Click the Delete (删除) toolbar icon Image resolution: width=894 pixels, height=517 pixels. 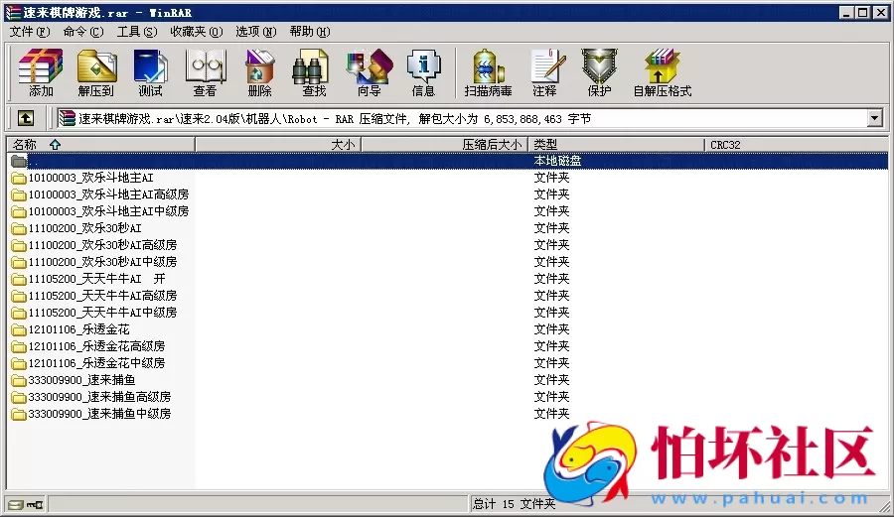click(260, 72)
